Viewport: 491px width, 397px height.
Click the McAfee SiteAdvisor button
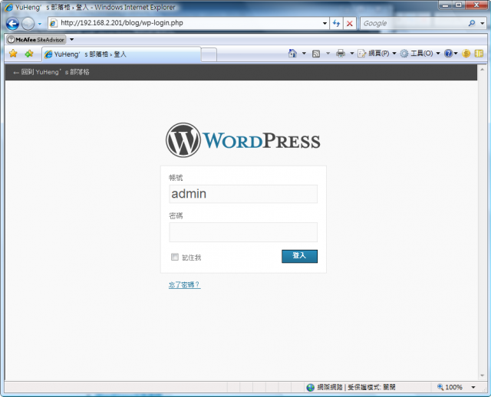click(36, 39)
